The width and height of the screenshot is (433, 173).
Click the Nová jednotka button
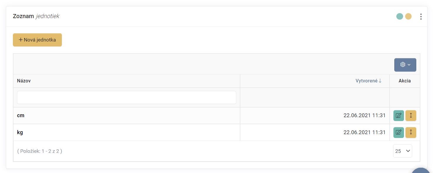click(x=37, y=40)
